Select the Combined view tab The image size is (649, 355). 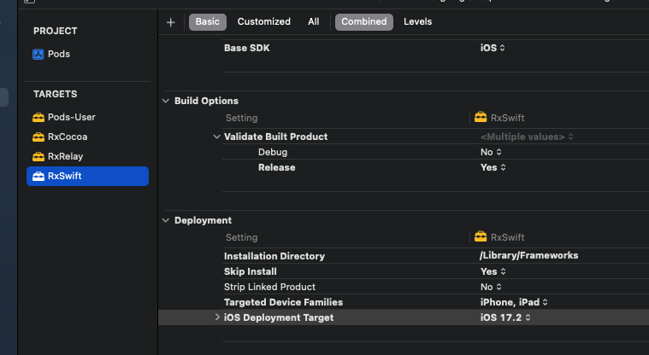(363, 22)
